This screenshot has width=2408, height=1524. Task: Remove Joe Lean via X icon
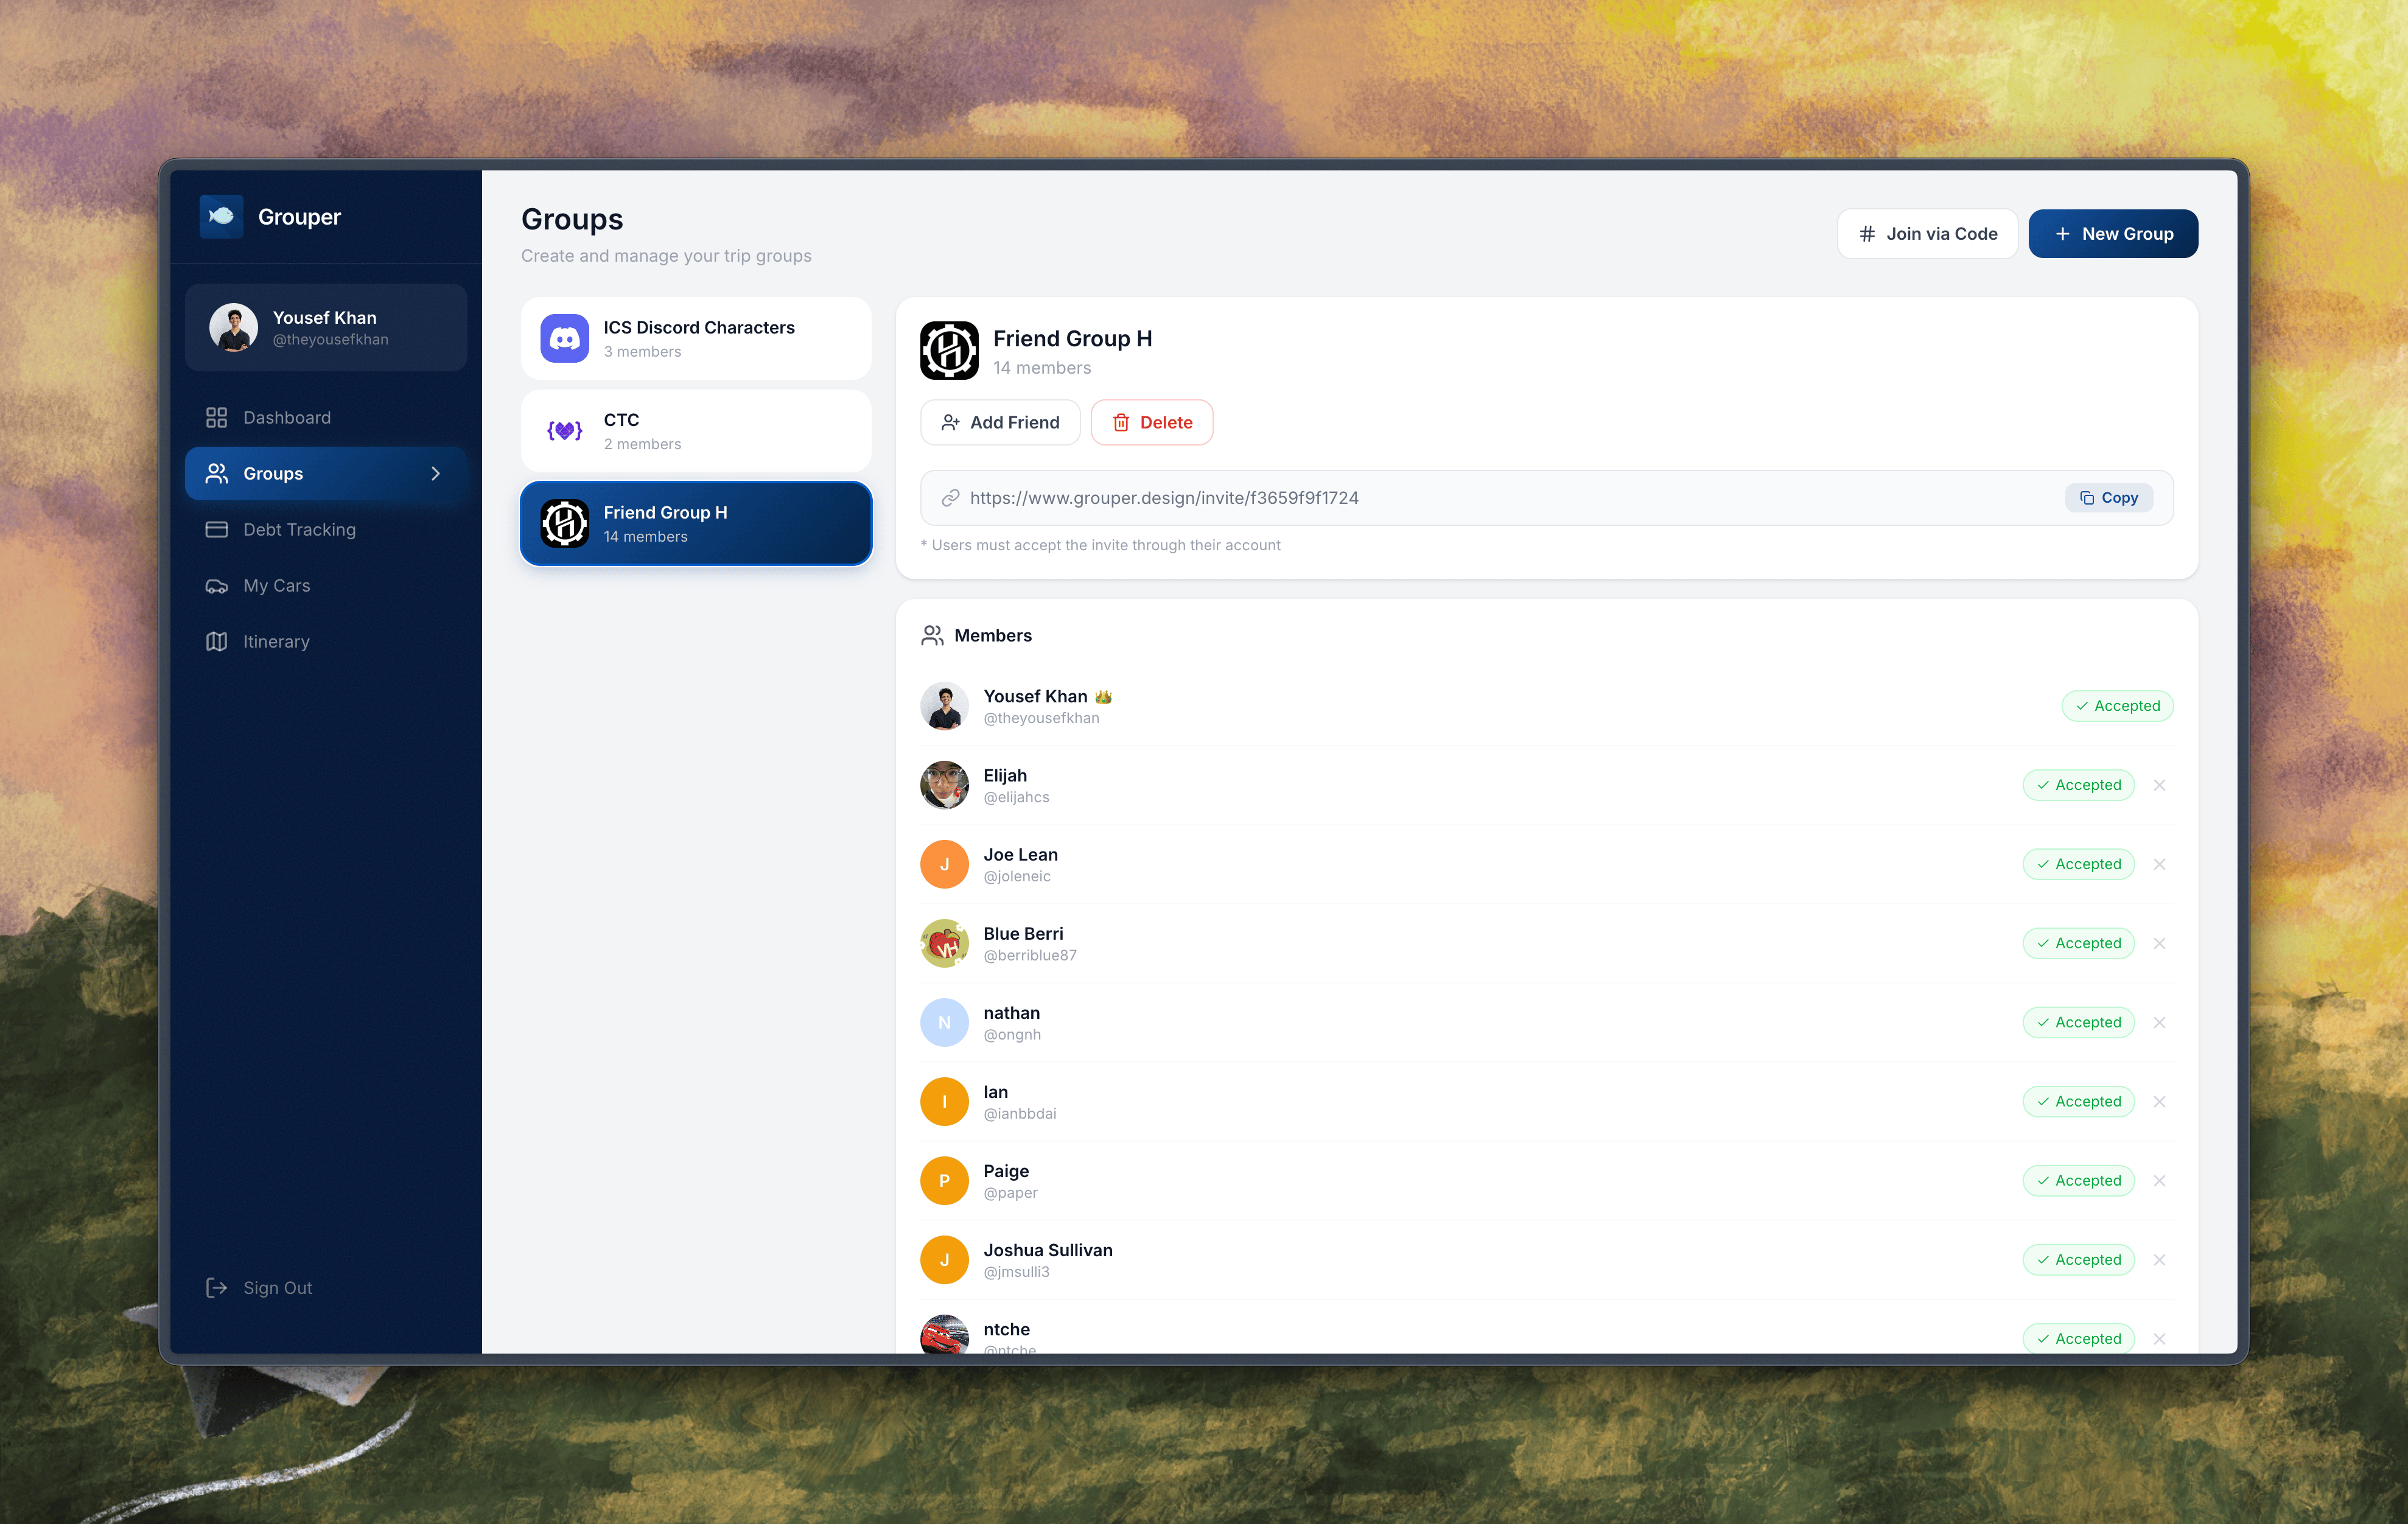(x=2159, y=864)
